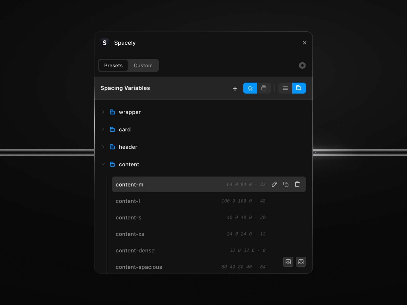Viewport: 407px width, 305px height.
Task: Select the Presets tab
Action: (x=113, y=65)
